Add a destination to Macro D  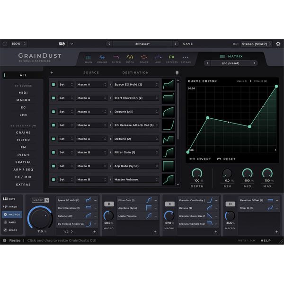276,231
